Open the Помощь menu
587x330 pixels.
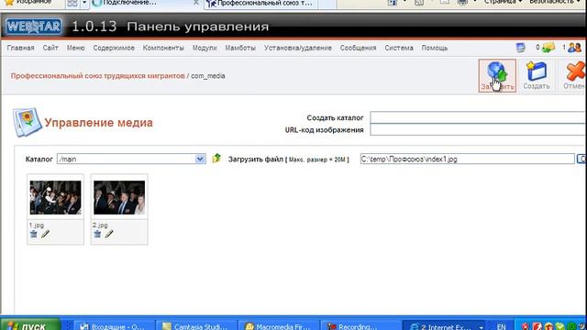pyautogui.click(x=435, y=48)
